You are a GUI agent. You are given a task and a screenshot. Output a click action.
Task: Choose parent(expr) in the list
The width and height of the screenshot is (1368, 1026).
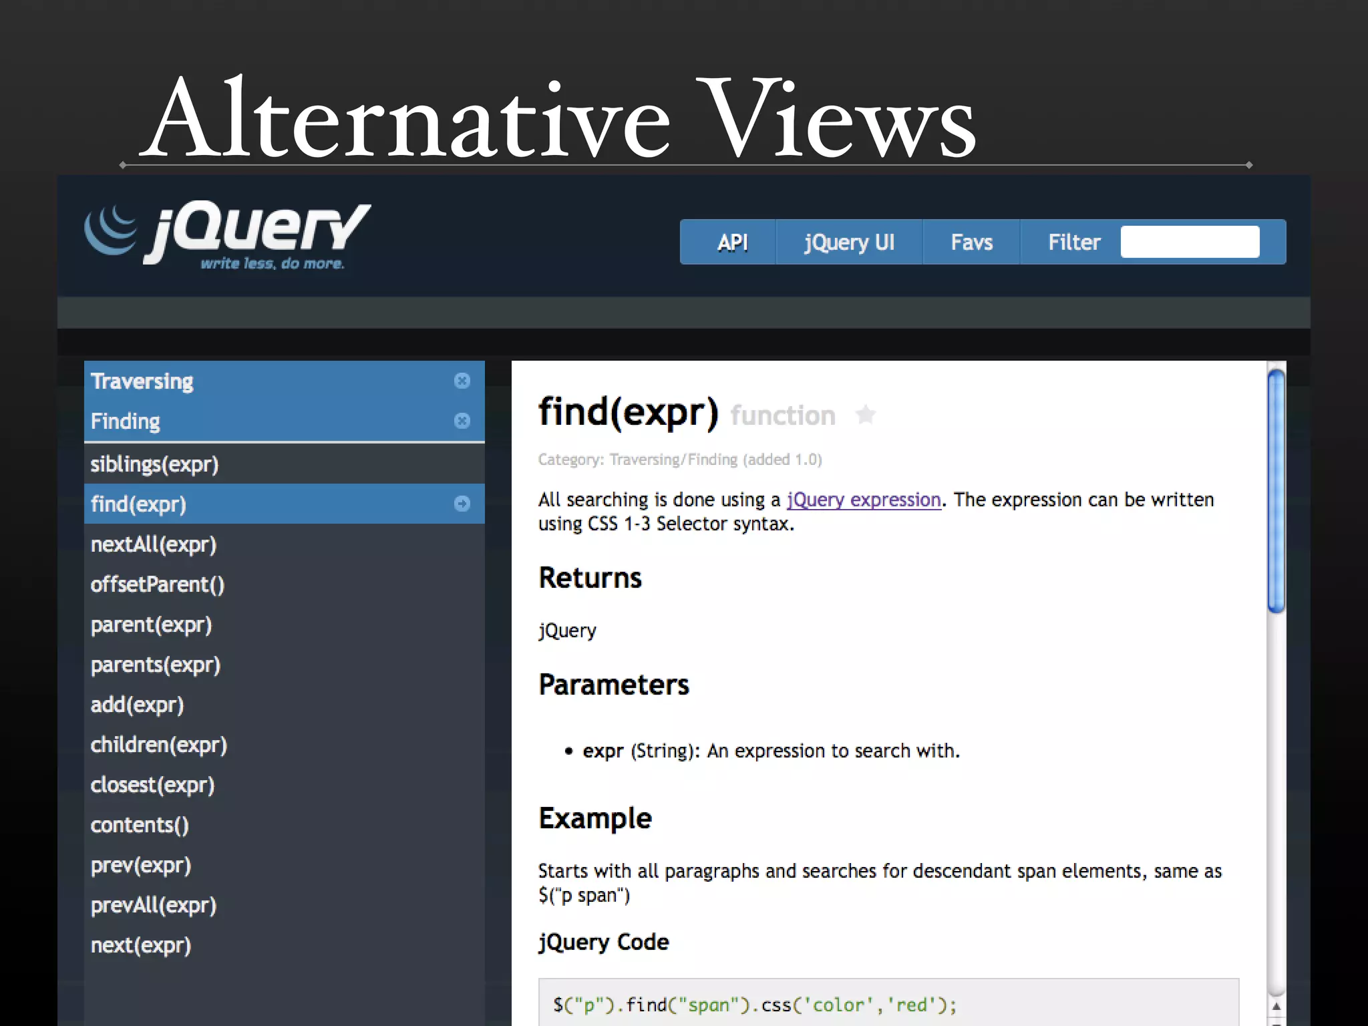[x=284, y=624]
